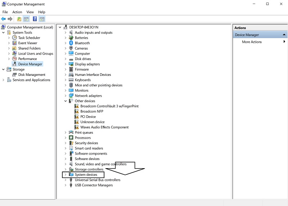Select Broadcom NFP device
This screenshot has height=206, width=288.
[x=92, y=111]
